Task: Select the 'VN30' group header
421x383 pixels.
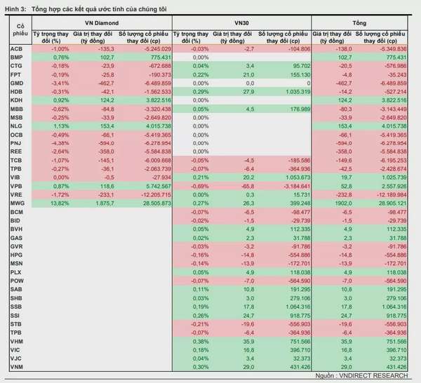Action: 241,23
